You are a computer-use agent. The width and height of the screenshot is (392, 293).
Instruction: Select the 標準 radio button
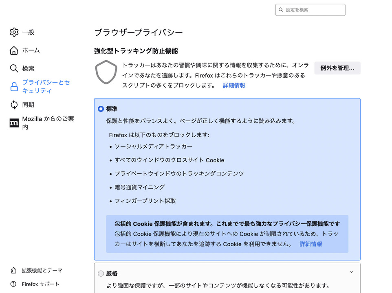(x=101, y=109)
